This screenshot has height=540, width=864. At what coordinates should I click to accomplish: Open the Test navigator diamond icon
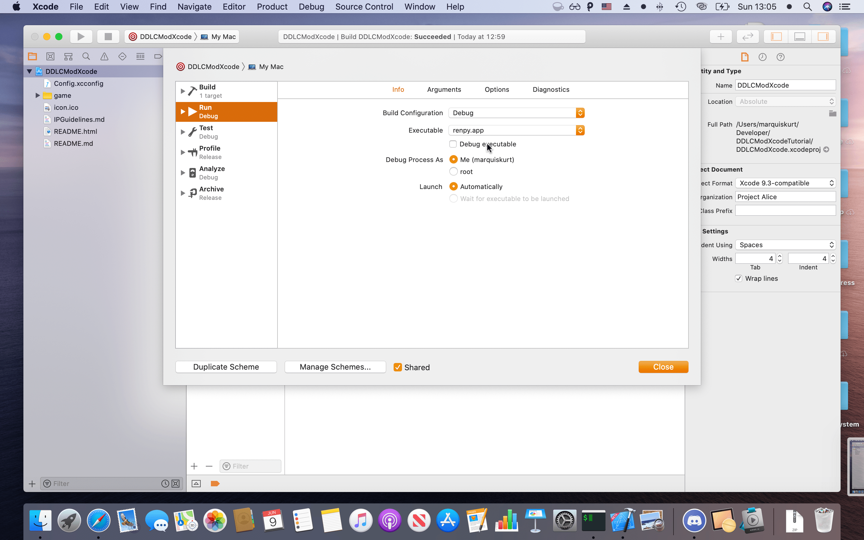[122, 56]
